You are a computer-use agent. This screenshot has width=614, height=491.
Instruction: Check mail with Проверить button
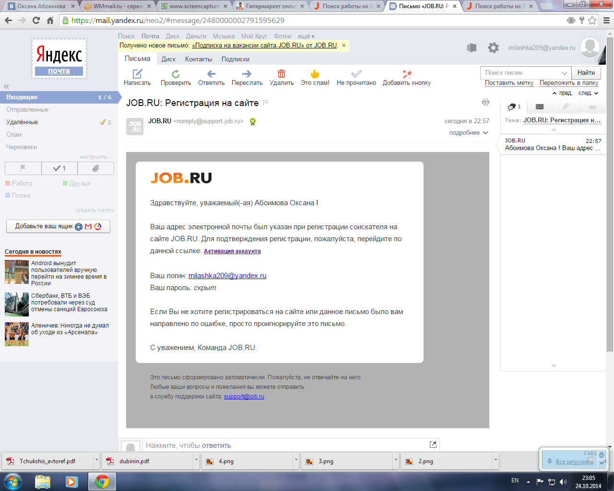click(176, 77)
